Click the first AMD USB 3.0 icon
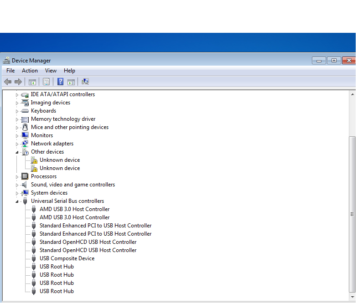 [34, 209]
